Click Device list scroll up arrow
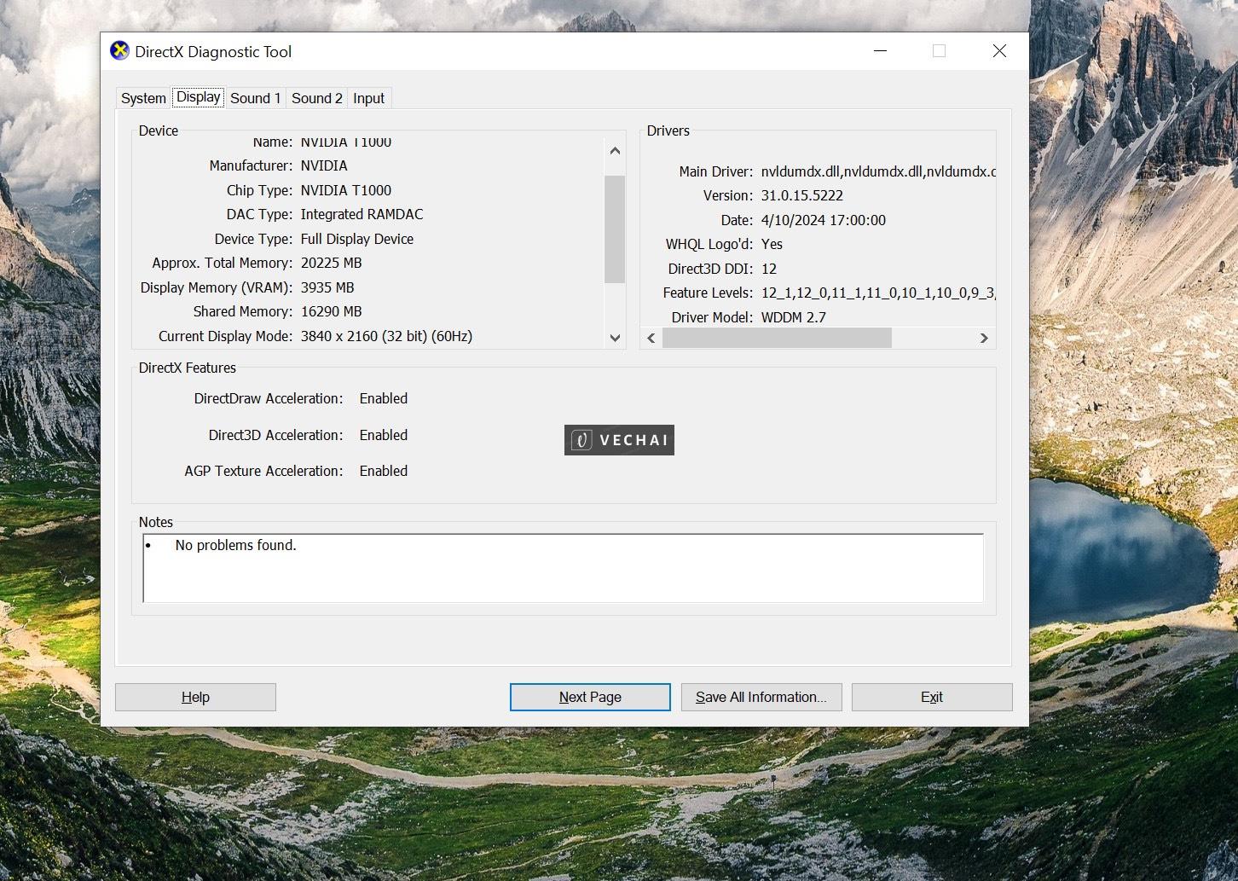 615,151
